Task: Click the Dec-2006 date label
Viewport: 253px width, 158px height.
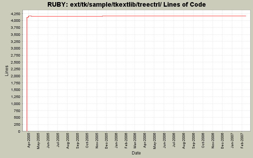Action: [222, 141]
